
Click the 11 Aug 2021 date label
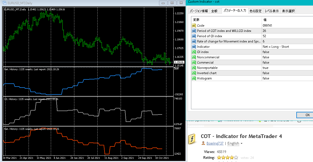tap(111, 158)
